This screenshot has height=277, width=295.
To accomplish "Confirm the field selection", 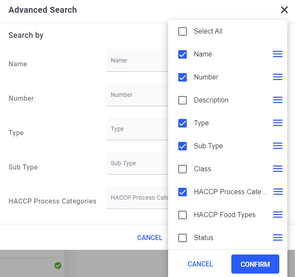I will [255, 264].
